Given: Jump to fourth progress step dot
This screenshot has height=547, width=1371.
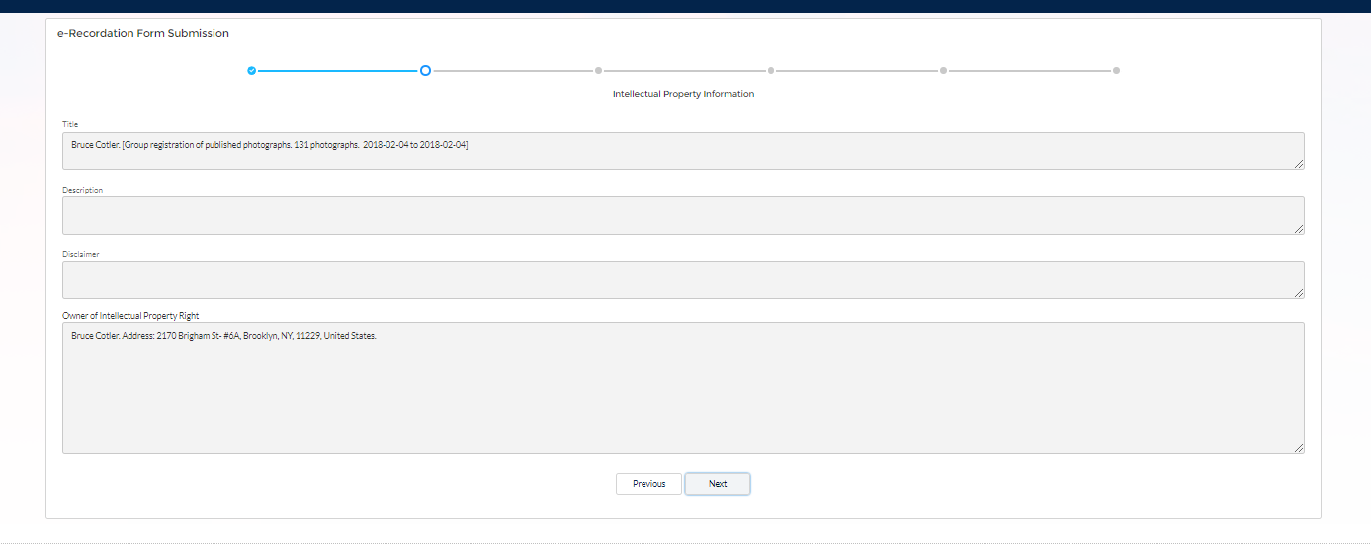Looking at the screenshot, I should click(771, 71).
